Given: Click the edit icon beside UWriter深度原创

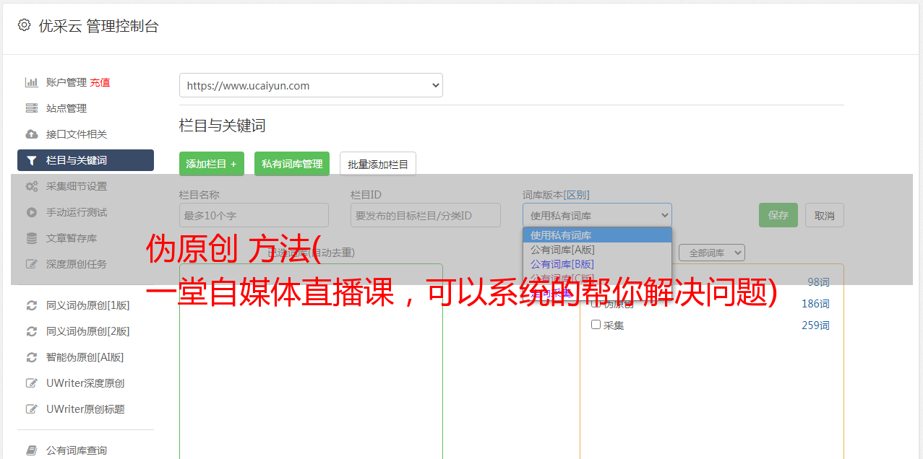Looking at the screenshot, I should (31, 383).
